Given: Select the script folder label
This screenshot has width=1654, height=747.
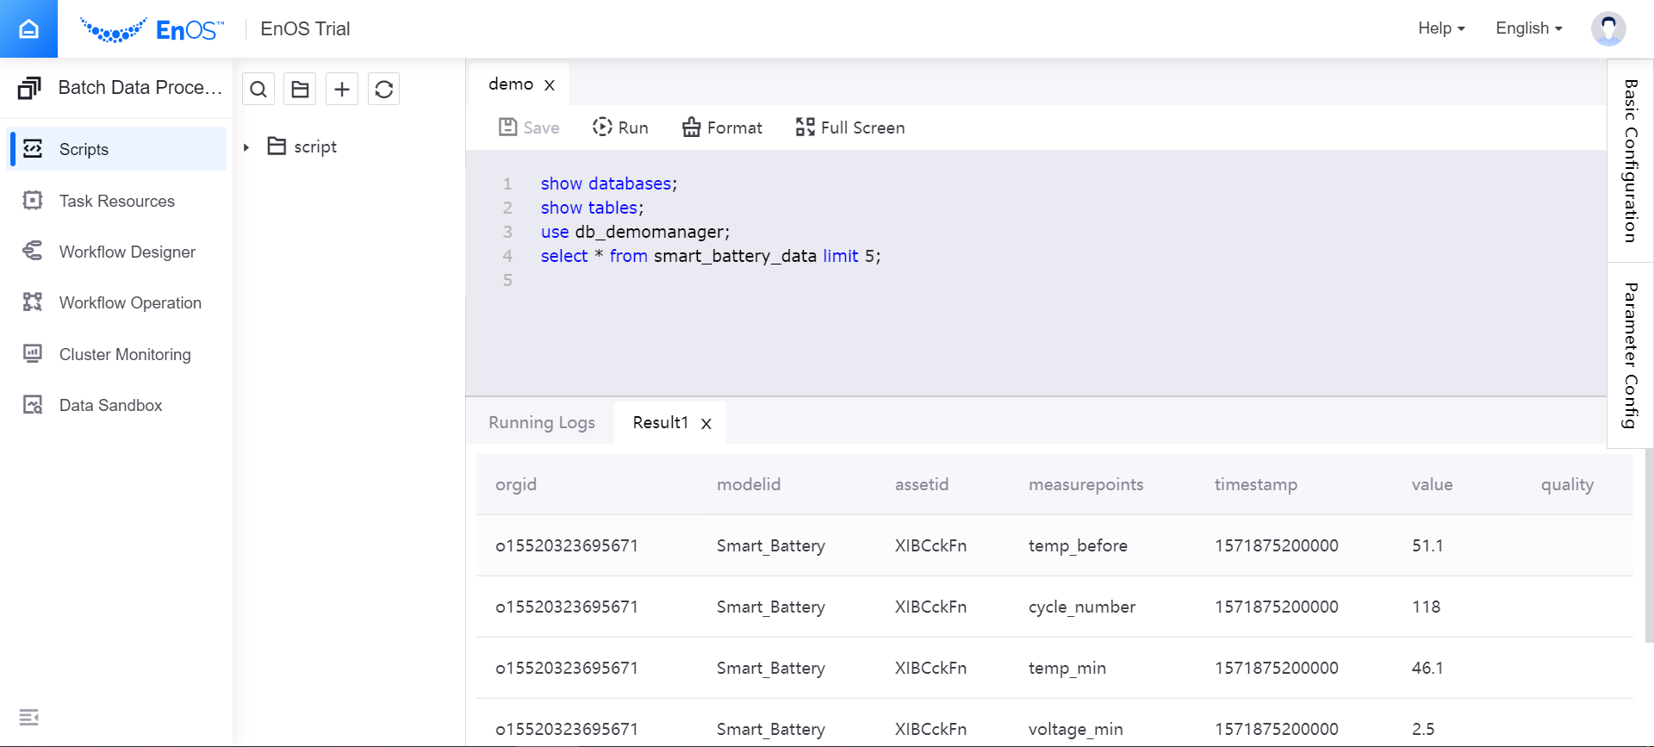Looking at the screenshot, I should pos(315,147).
